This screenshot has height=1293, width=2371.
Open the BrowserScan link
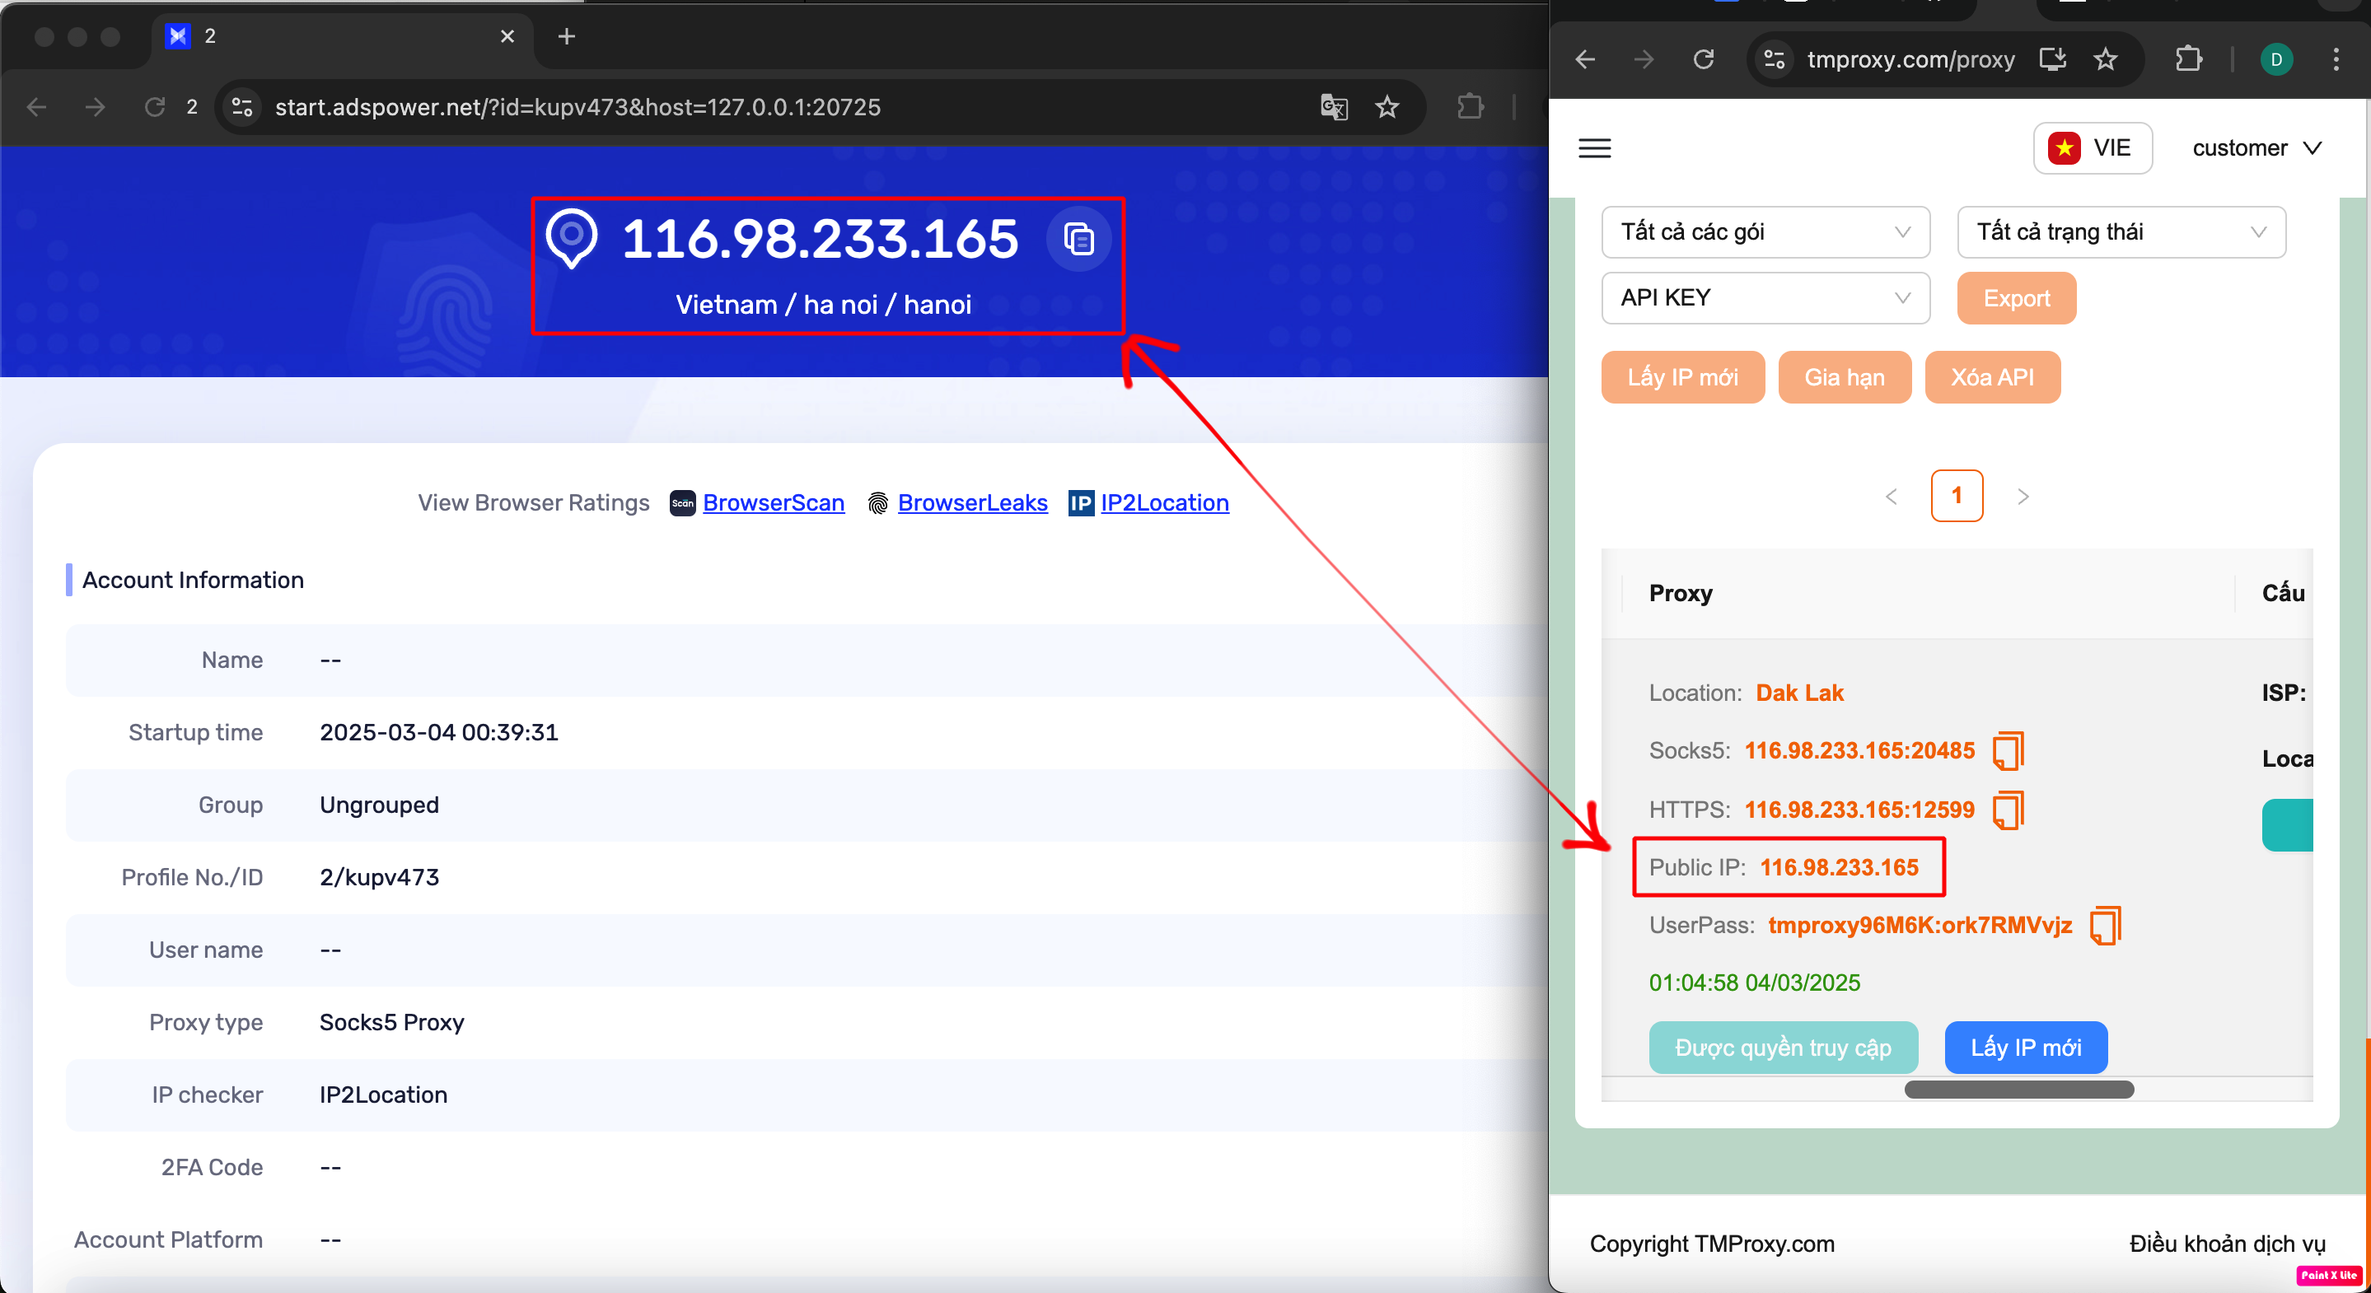click(773, 502)
